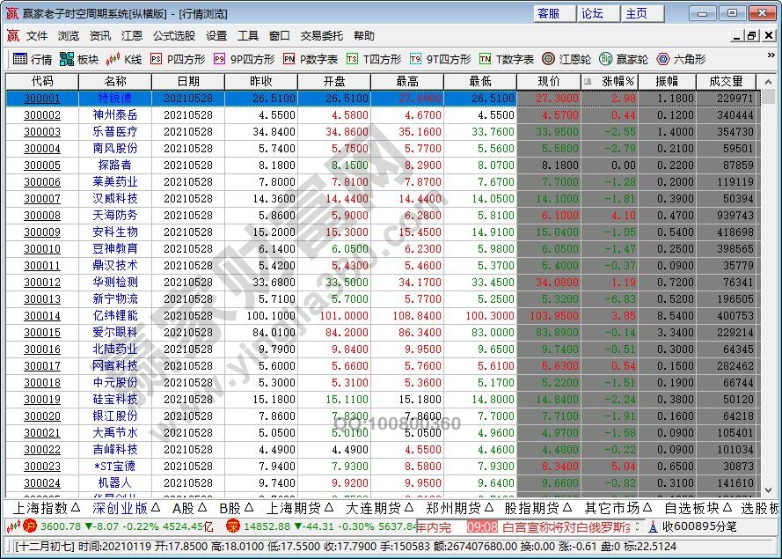
Task: Open the 板块 sector view
Action: tap(79, 59)
